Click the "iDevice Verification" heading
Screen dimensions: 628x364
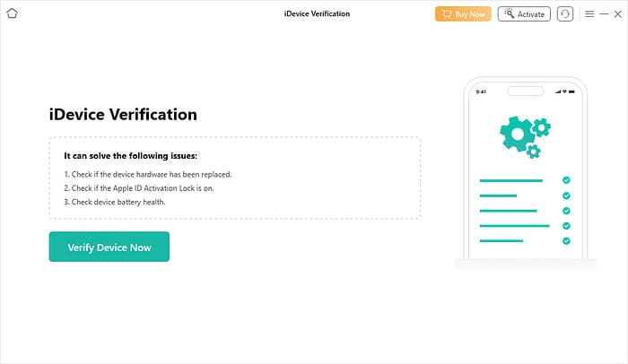(123, 115)
